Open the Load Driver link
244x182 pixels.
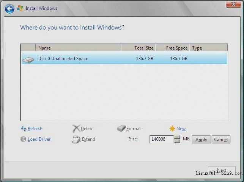point(39,139)
